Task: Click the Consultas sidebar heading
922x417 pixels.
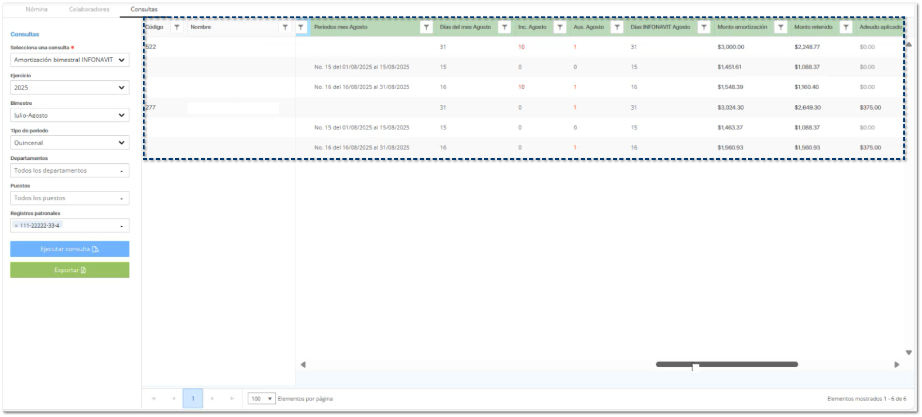Action: point(25,35)
